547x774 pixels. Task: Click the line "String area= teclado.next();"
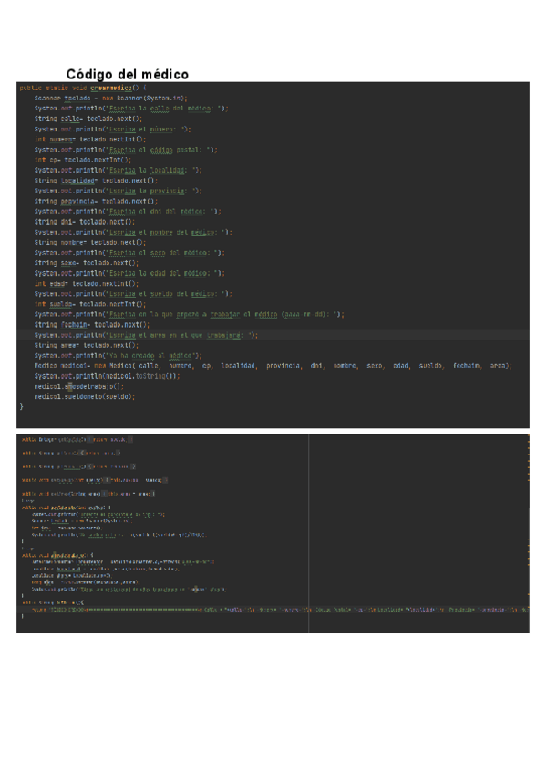coord(87,346)
